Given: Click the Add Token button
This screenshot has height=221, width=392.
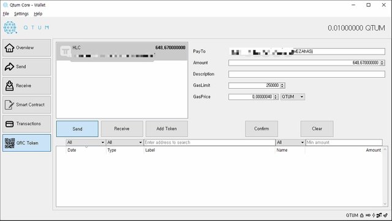Looking at the screenshot, I should pos(167,129).
